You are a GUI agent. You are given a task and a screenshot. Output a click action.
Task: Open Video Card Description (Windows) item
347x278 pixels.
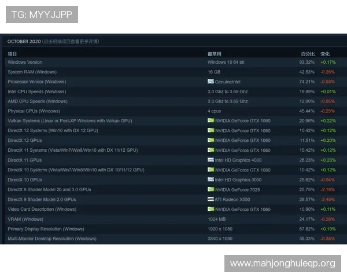[42, 209]
